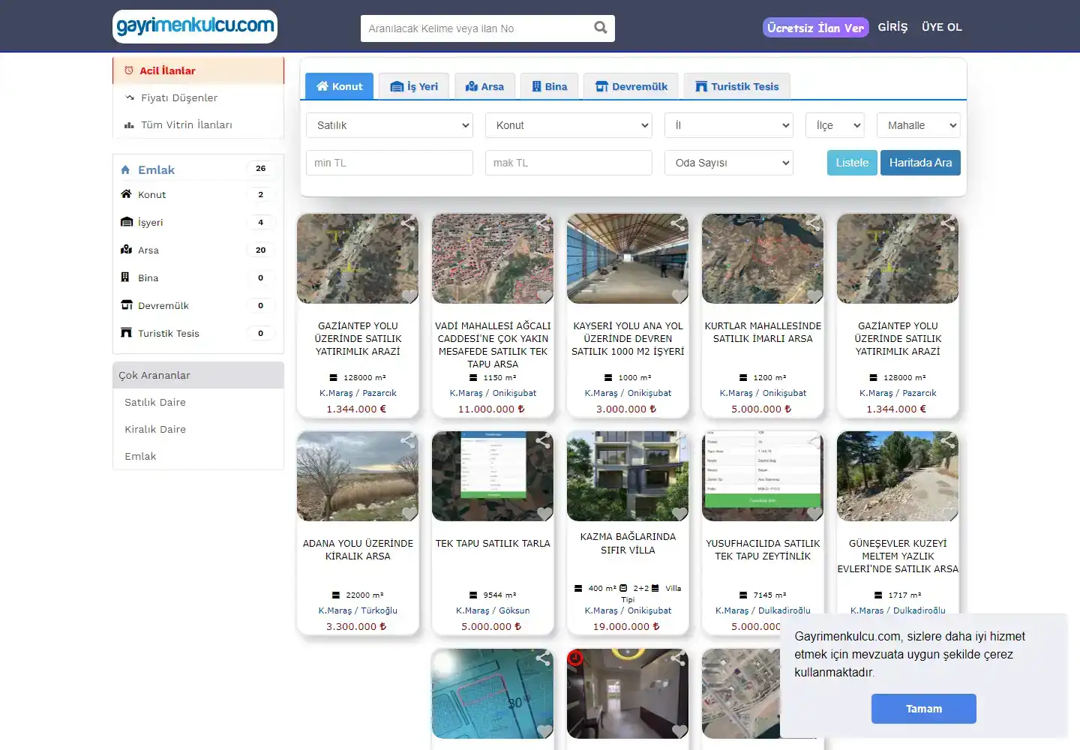
Task: Click the Bina building icon in sidebar
Action: tap(125, 277)
